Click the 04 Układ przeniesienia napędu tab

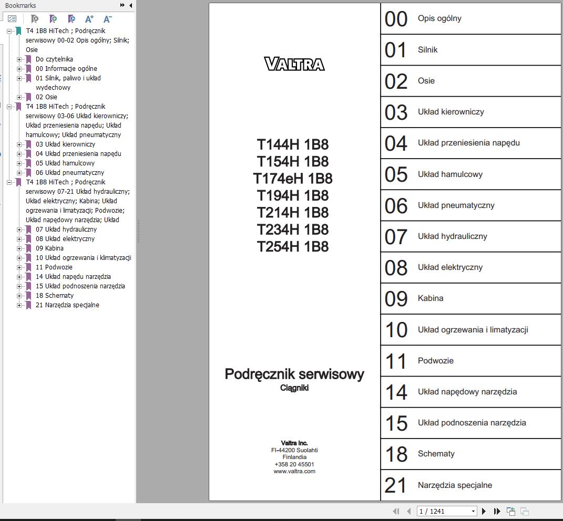[x=470, y=143]
